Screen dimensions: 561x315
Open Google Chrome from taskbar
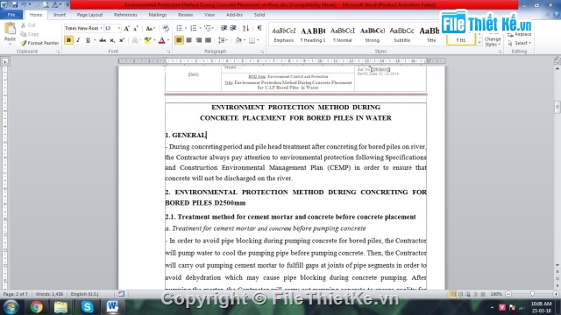click(36, 307)
